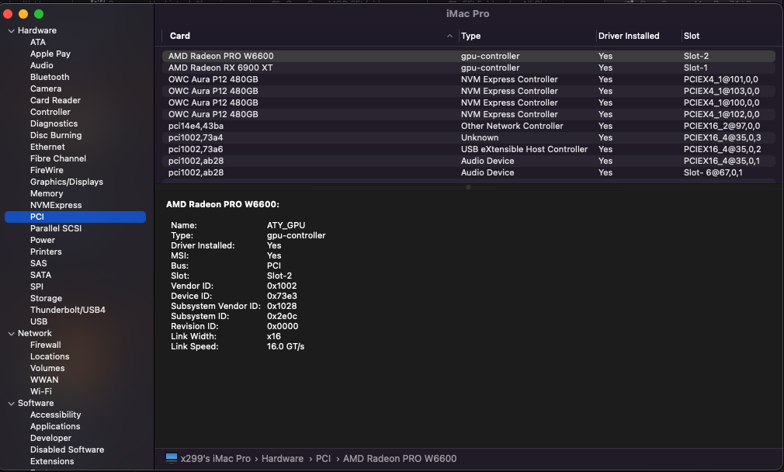784x472 pixels.
Task: Click the split pane divider handle dot
Action: [468, 187]
